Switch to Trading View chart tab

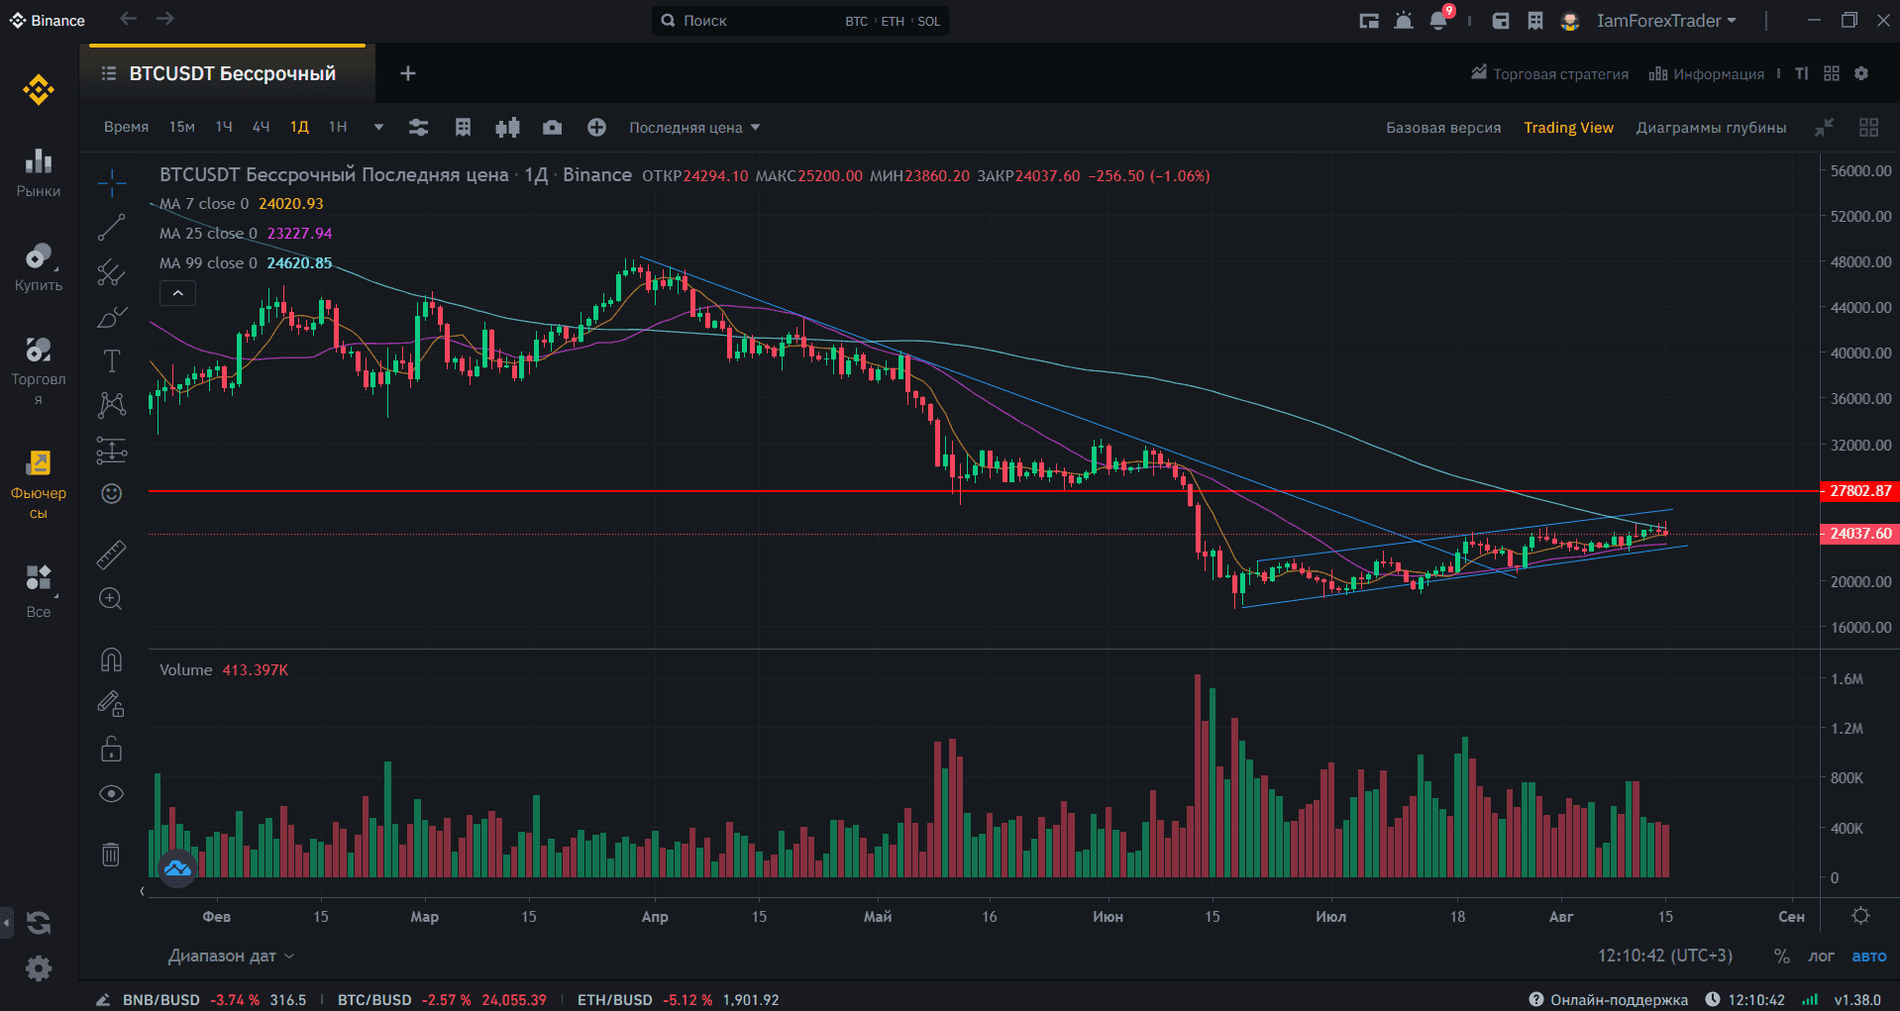click(1568, 128)
